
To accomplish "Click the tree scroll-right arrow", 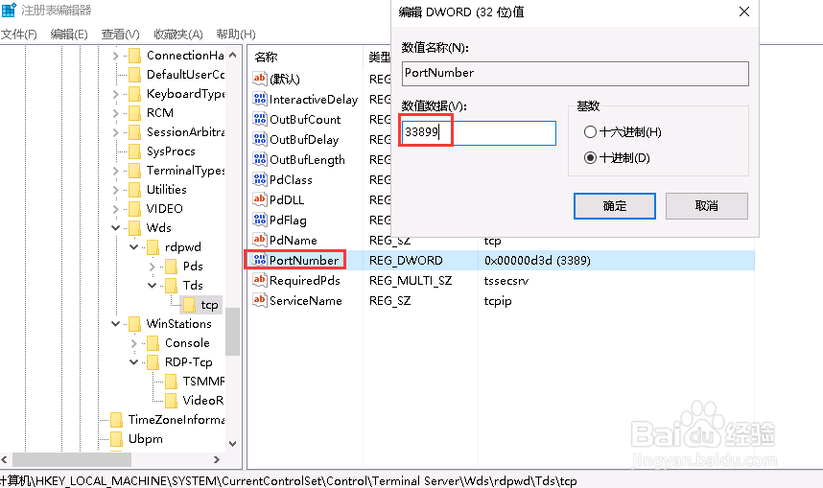I will coord(216,459).
